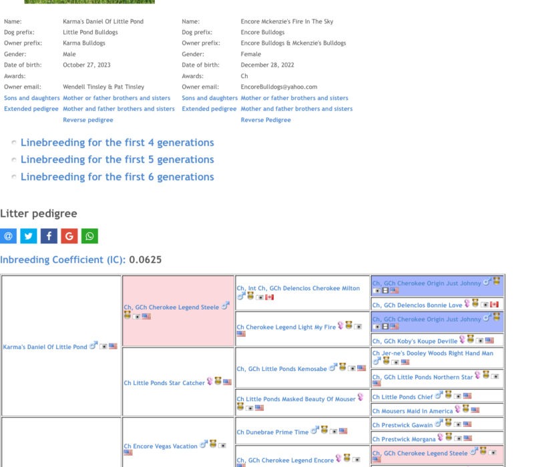Expand linebreeding for the first 4 generations
The image size is (534, 467).
117,143
